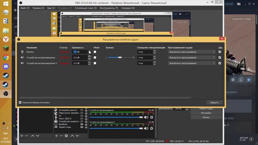Open the Файл menu

click(25, 8)
